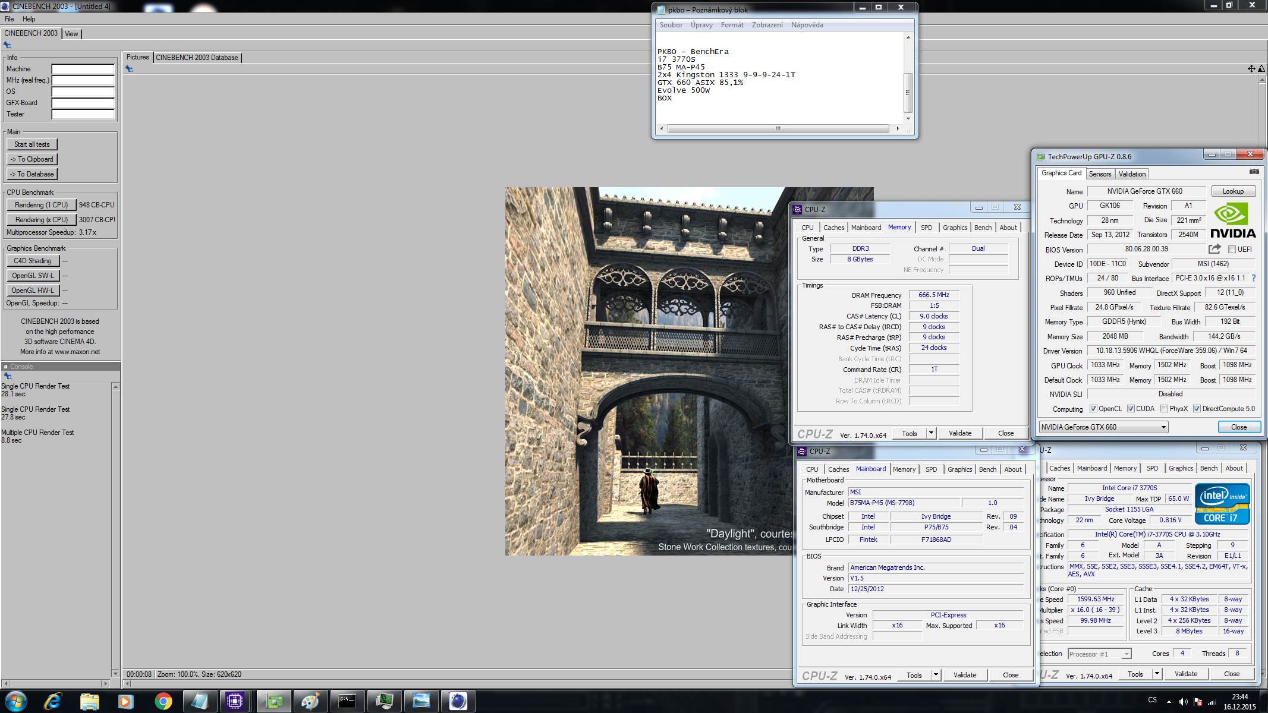1268x713 pixels.
Task: Toggle the PhysX checkbox
Action: [x=1164, y=409]
